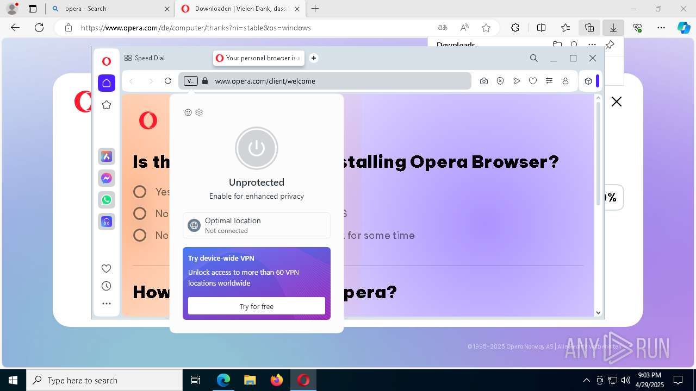The height and width of the screenshot is (391, 696).
Task: Open Edge Settings and more menu
Action: click(661, 28)
